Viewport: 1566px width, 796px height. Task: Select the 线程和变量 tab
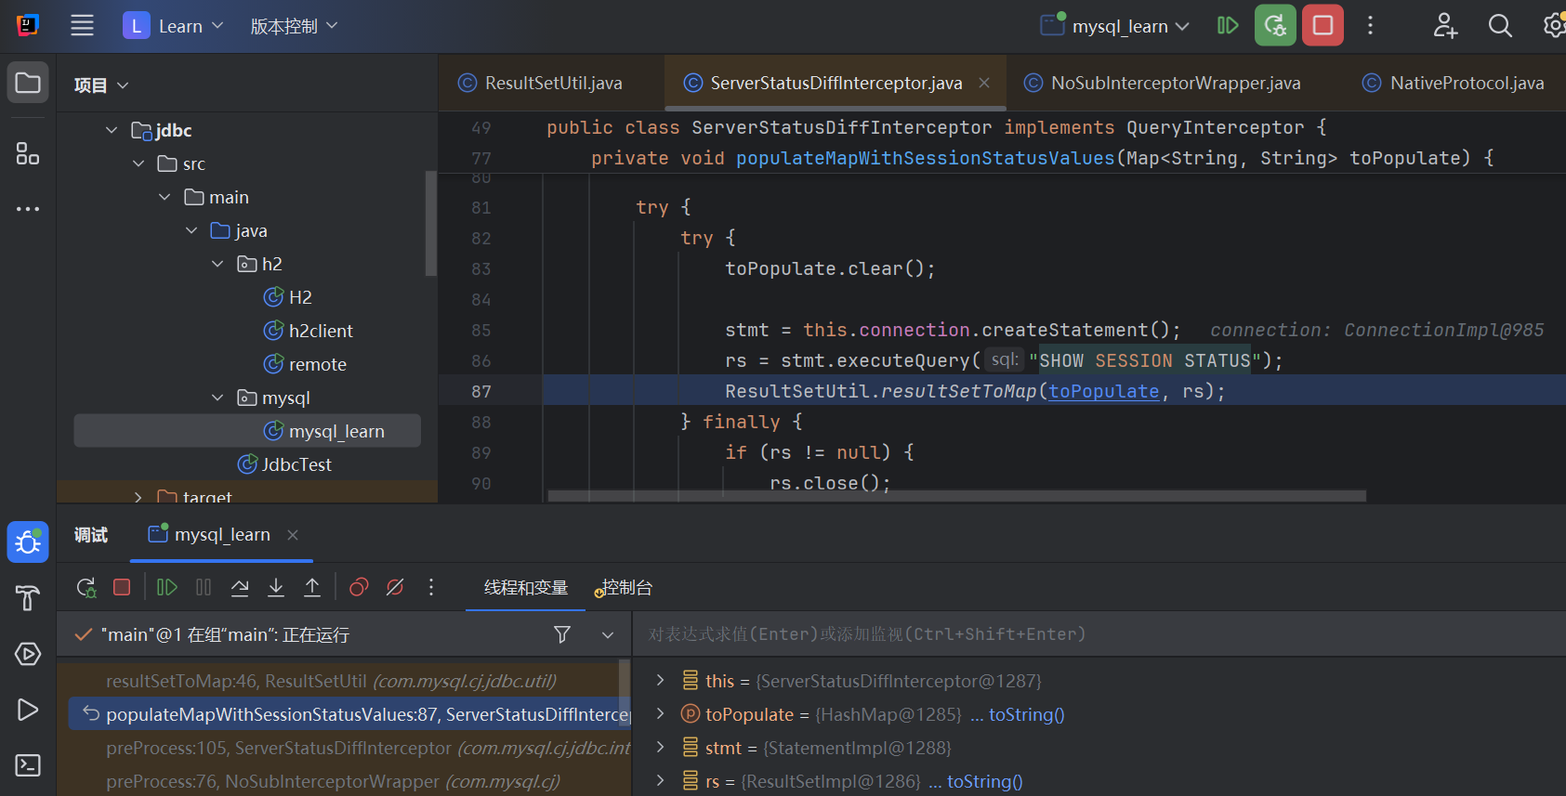526,587
